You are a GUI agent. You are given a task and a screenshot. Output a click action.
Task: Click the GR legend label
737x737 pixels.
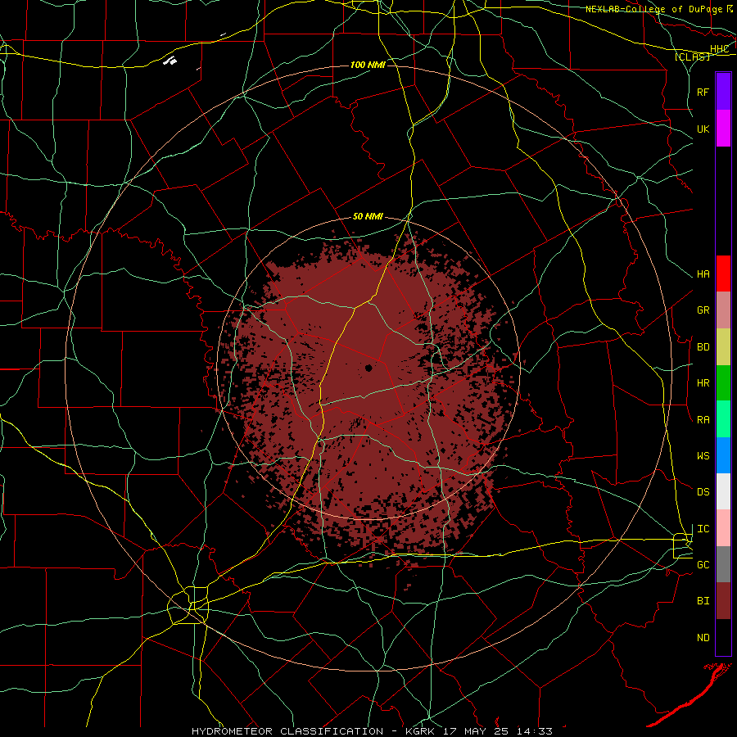pos(703,310)
